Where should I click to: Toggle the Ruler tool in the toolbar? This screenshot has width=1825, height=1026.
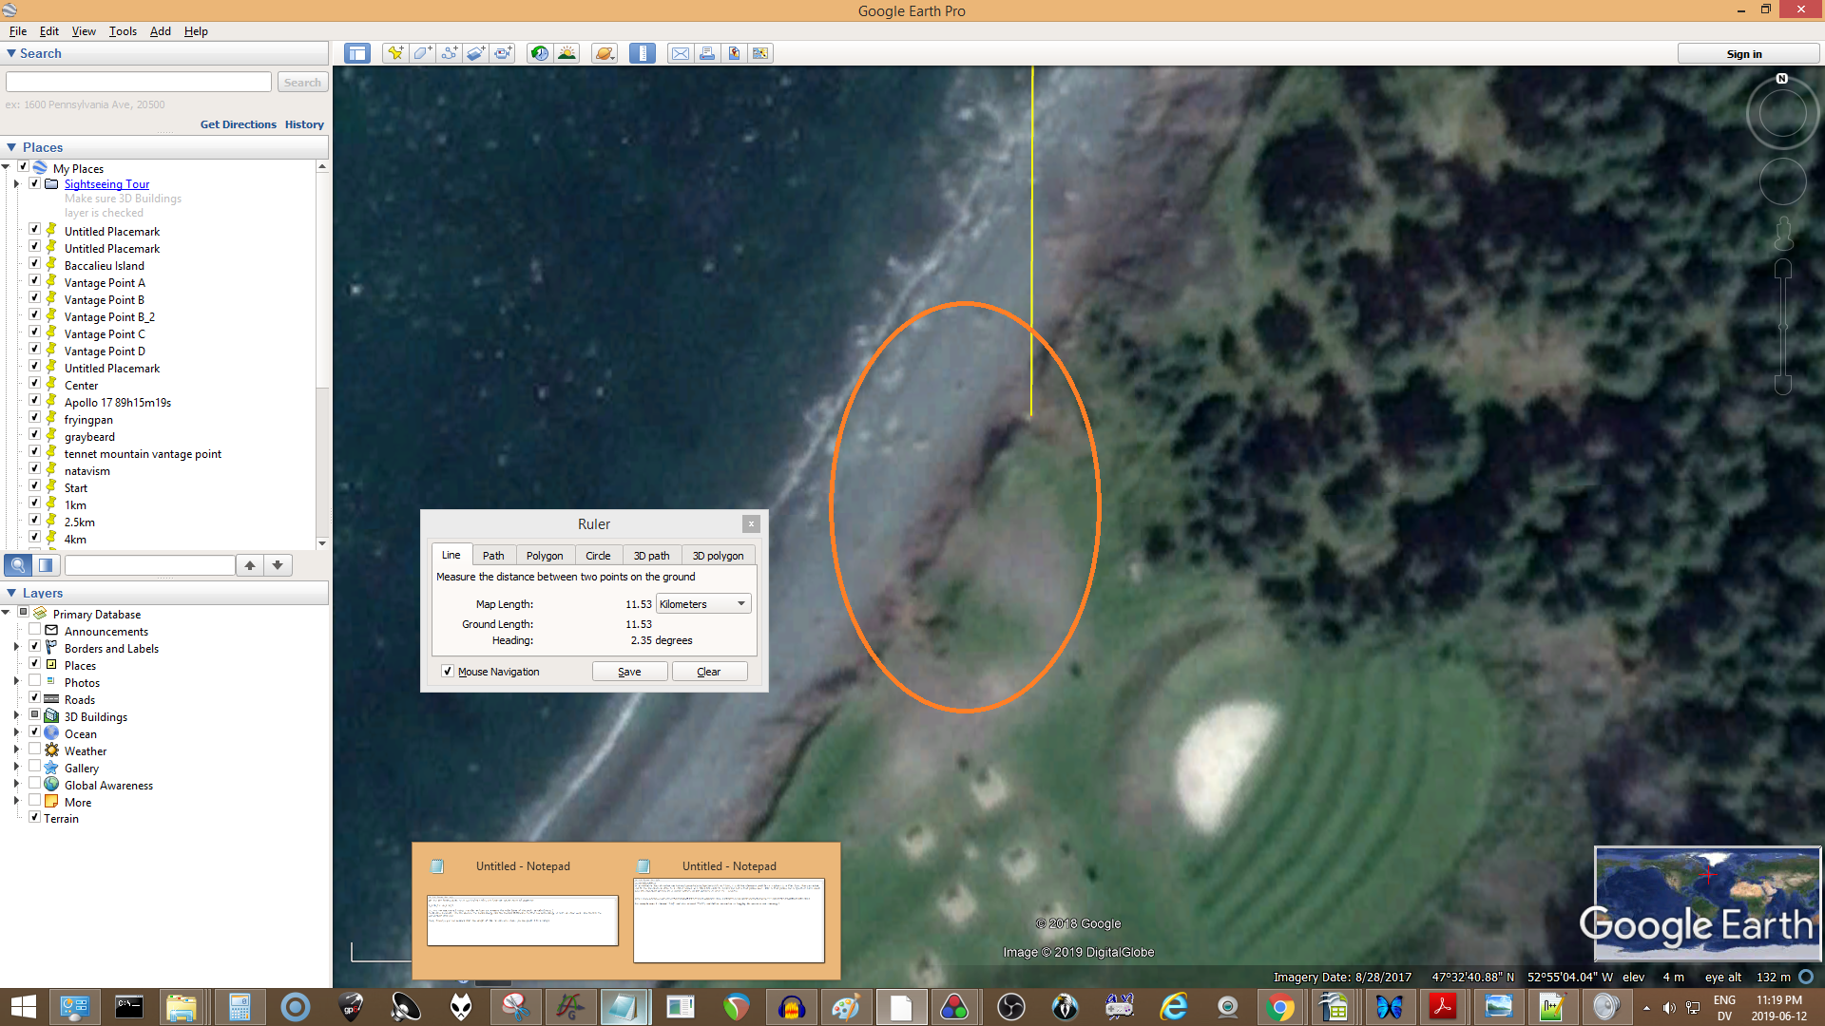(x=643, y=53)
